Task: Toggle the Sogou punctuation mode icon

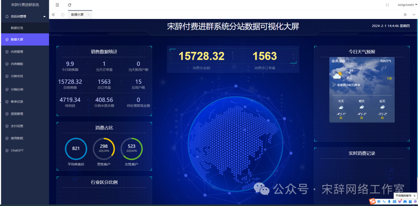Action: click(384, 202)
